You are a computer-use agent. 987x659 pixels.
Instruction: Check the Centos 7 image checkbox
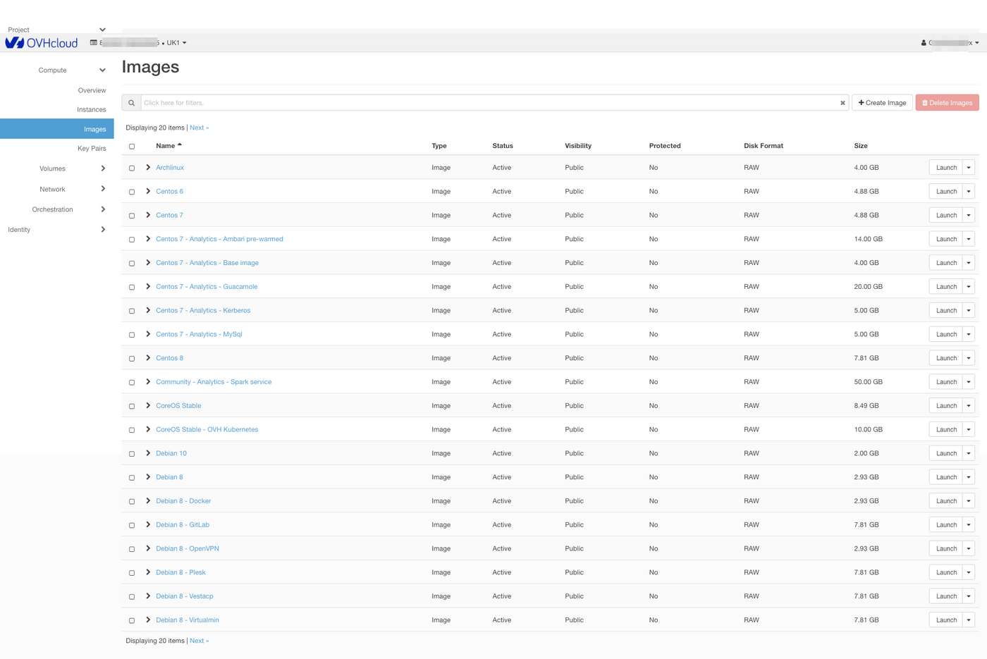[x=132, y=216]
